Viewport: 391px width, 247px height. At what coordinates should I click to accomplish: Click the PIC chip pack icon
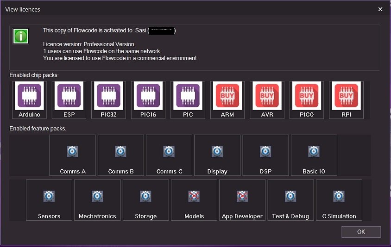[x=188, y=96]
